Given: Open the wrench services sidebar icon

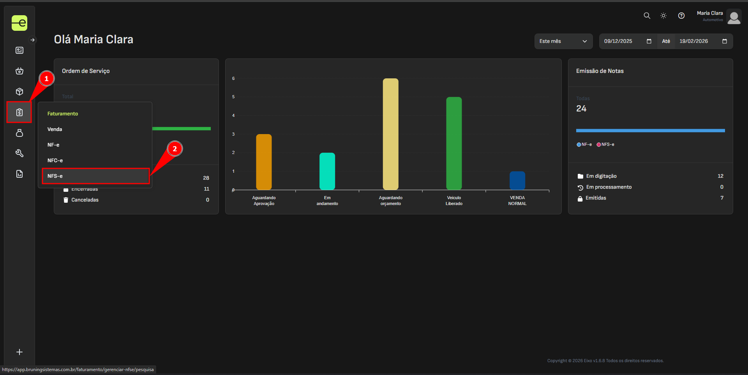Looking at the screenshot, I should [x=19, y=153].
